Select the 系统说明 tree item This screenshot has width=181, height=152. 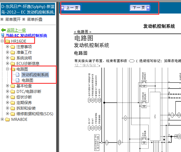pos(24,58)
